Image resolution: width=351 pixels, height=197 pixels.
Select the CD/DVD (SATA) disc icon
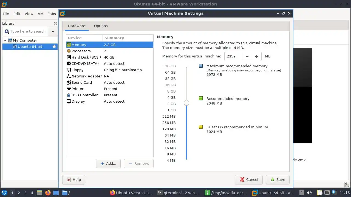coord(69,63)
